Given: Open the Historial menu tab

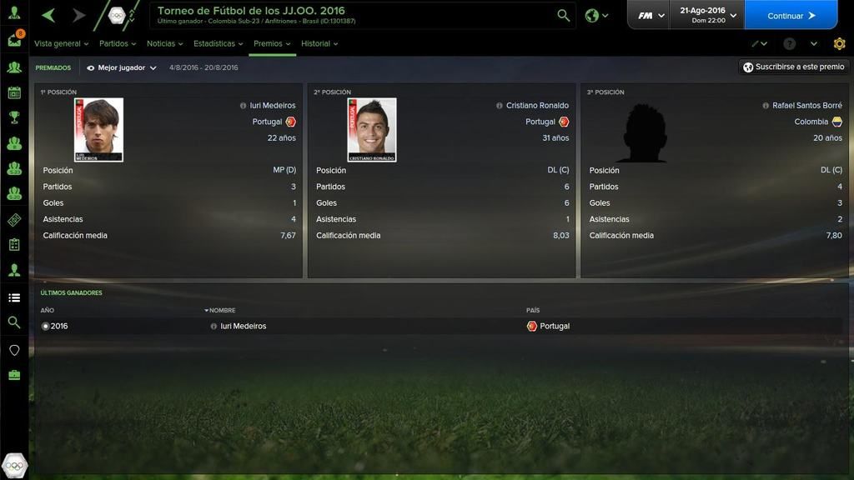Looking at the screenshot, I should (x=319, y=43).
